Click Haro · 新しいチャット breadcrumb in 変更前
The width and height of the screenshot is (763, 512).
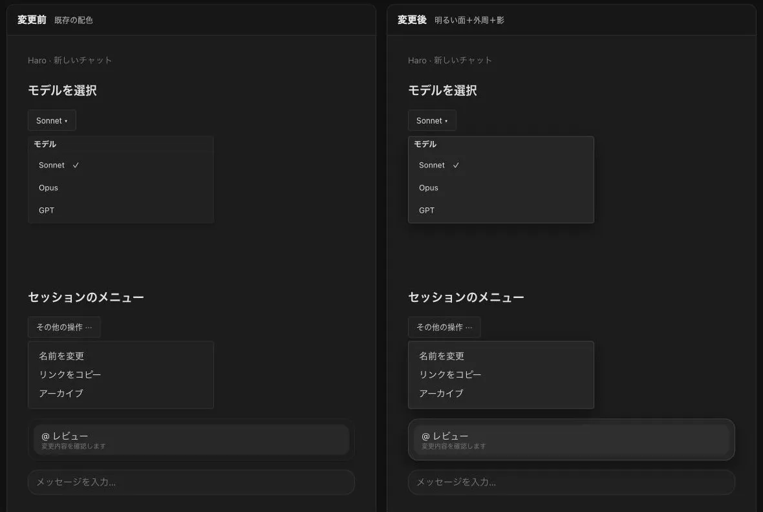[x=70, y=60]
